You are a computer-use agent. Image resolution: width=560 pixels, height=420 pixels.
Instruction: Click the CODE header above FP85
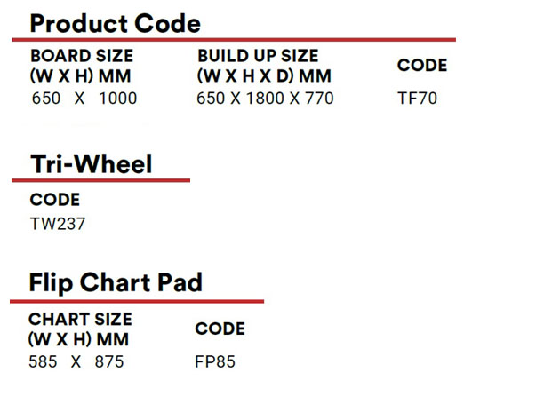click(x=220, y=329)
